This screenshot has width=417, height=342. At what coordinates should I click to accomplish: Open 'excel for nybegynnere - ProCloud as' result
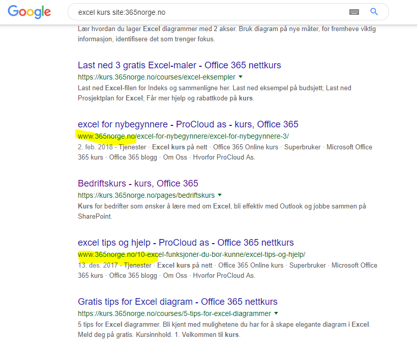[188, 124]
